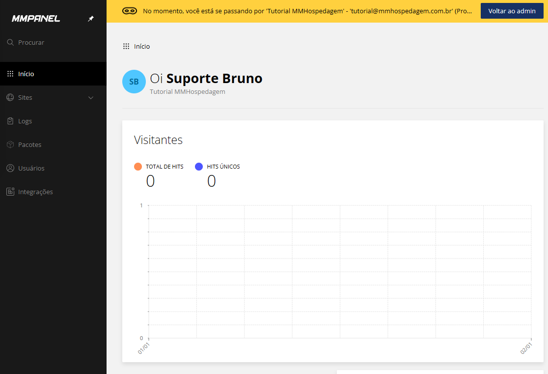This screenshot has width=548, height=374.
Task: Open the Pacotes menu item
Action: 53,144
